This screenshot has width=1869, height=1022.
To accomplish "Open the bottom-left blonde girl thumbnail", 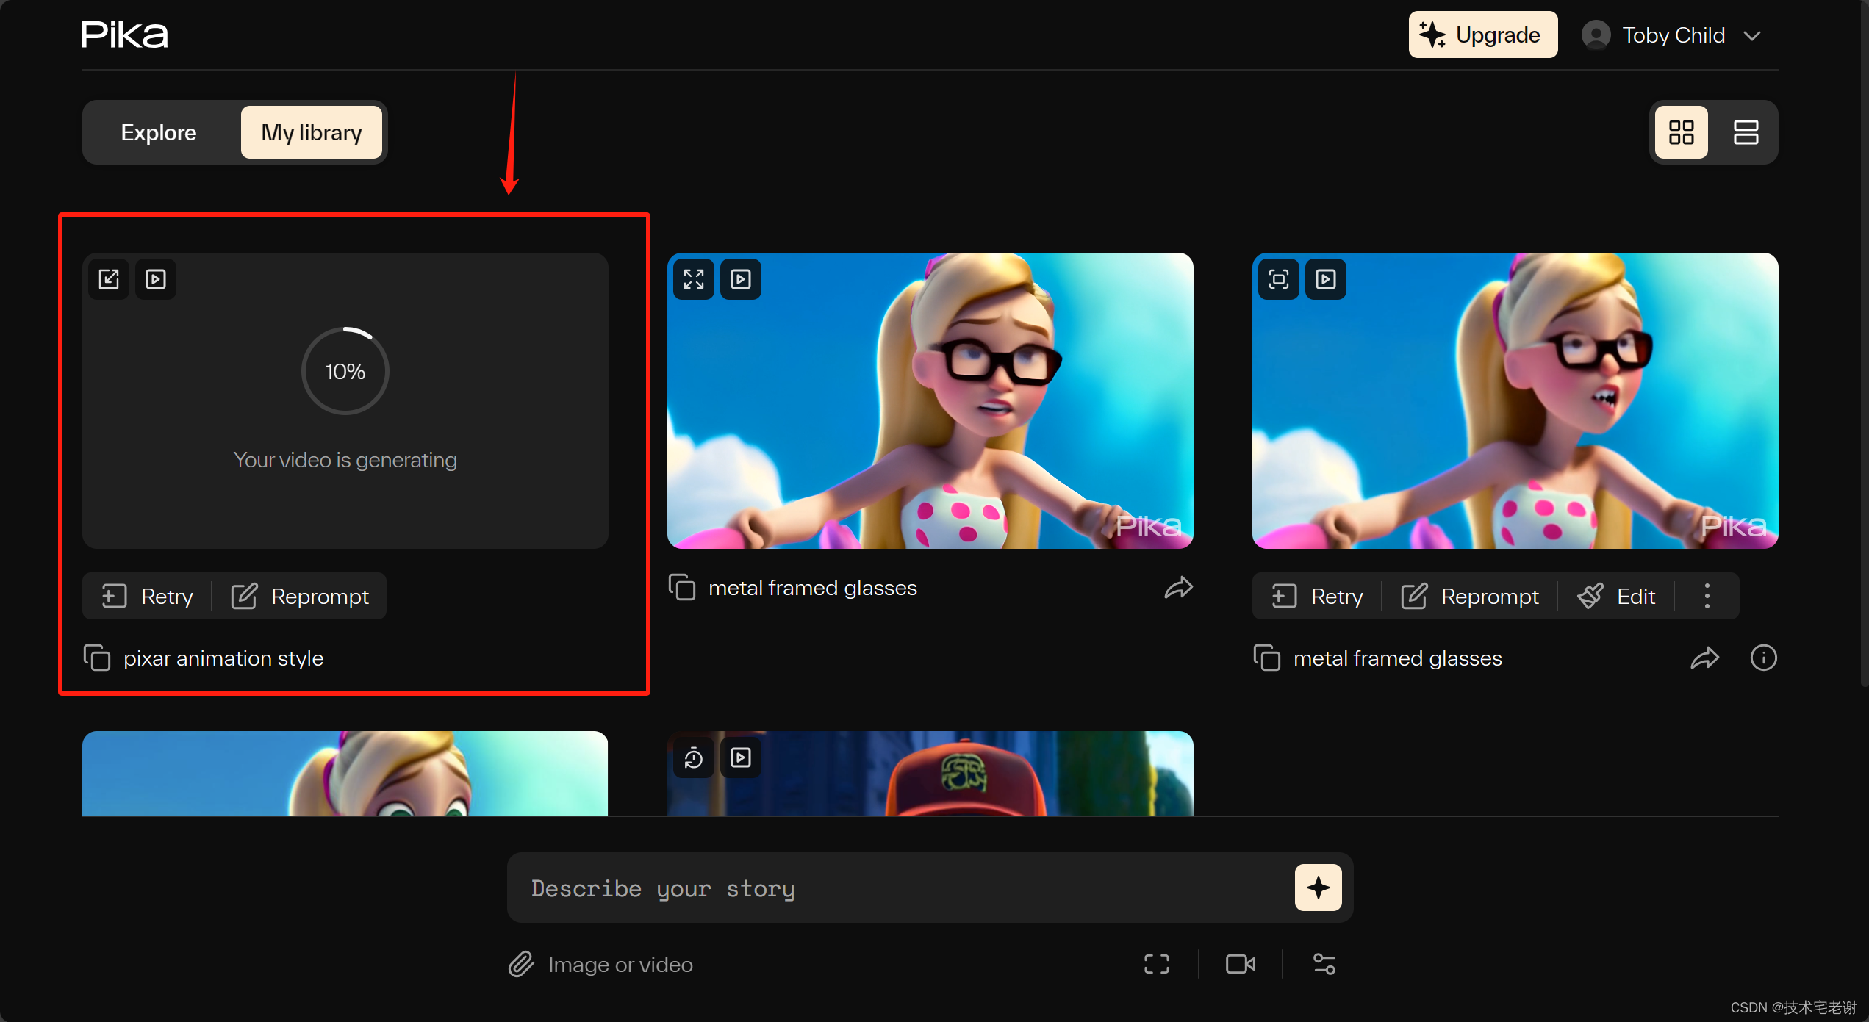I will pyautogui.click(x=345, y=774).
